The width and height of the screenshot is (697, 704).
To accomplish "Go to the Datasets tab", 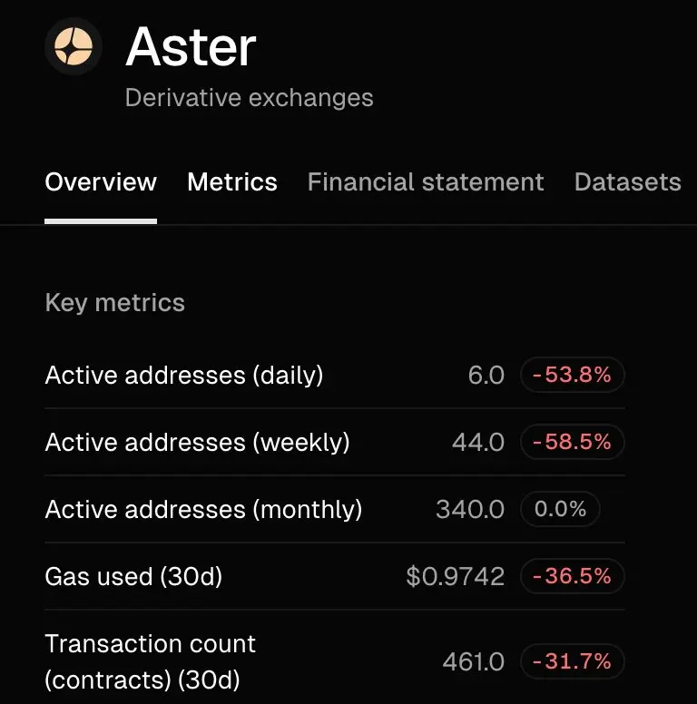I will (627, 182).
